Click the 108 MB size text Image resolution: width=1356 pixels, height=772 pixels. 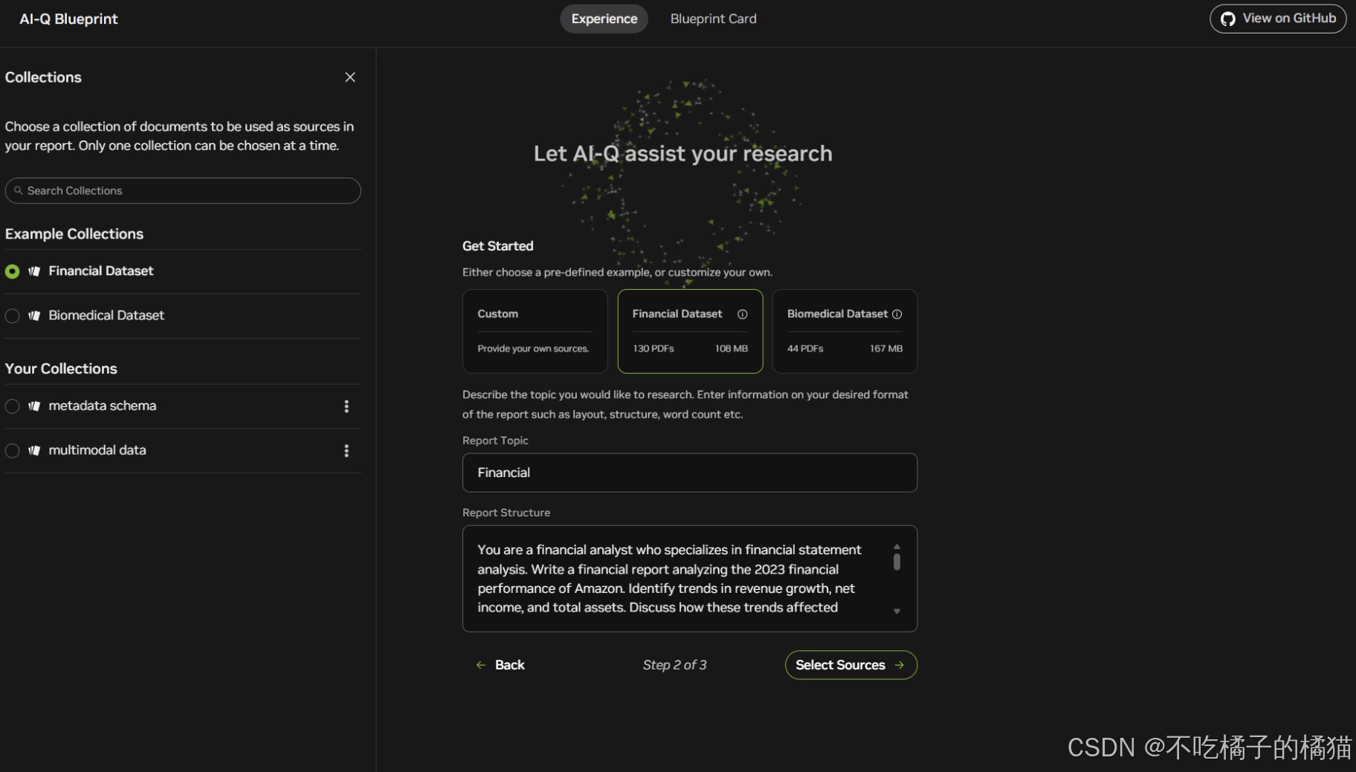[732, 348]
